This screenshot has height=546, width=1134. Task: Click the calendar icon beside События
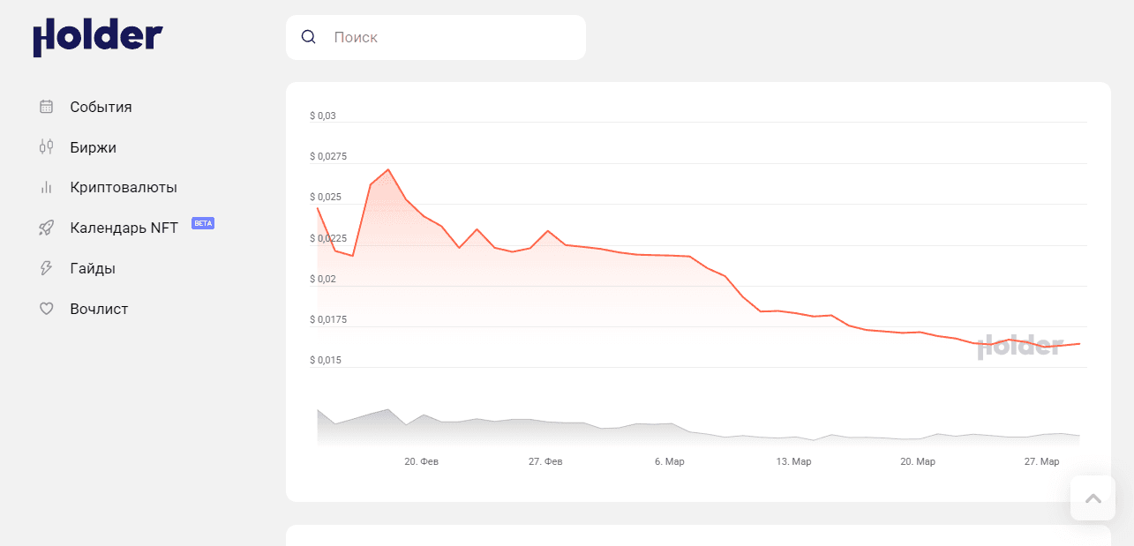pyautogui.click(x=47, y=107)
